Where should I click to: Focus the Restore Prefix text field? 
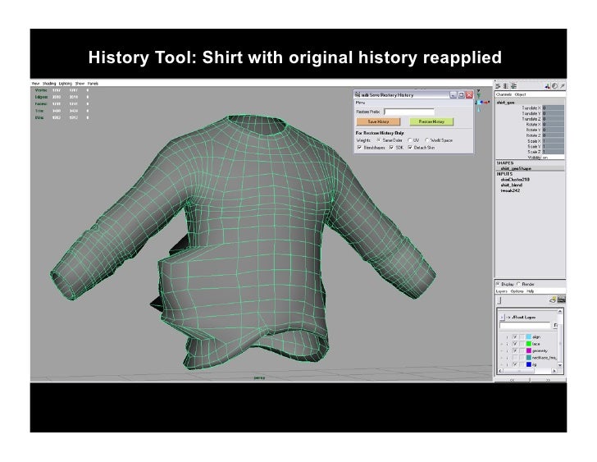(409, 111)
